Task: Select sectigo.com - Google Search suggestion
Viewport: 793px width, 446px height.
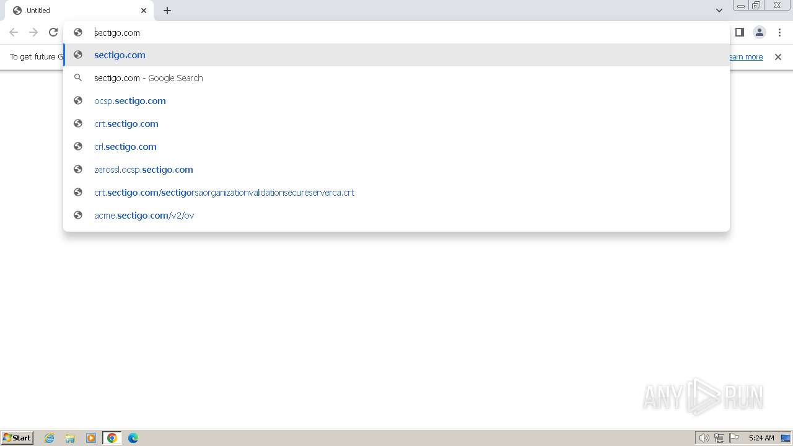Action: pos(396,78)
